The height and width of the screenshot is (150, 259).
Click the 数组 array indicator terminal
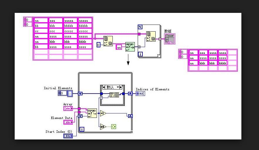click(x=169, y=39)
